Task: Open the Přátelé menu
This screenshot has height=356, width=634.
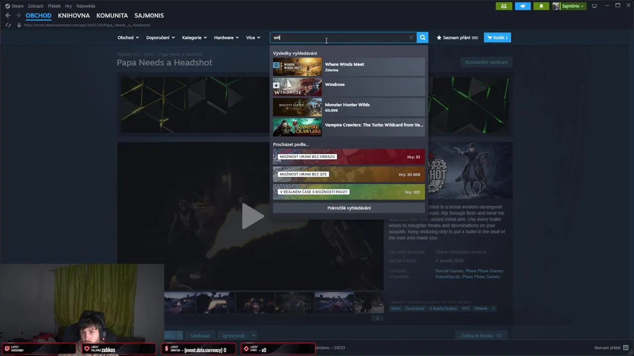Action: click(54, 6)
